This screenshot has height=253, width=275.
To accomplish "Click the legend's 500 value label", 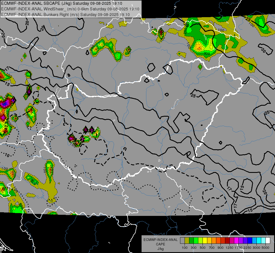I will click(203, 248).
